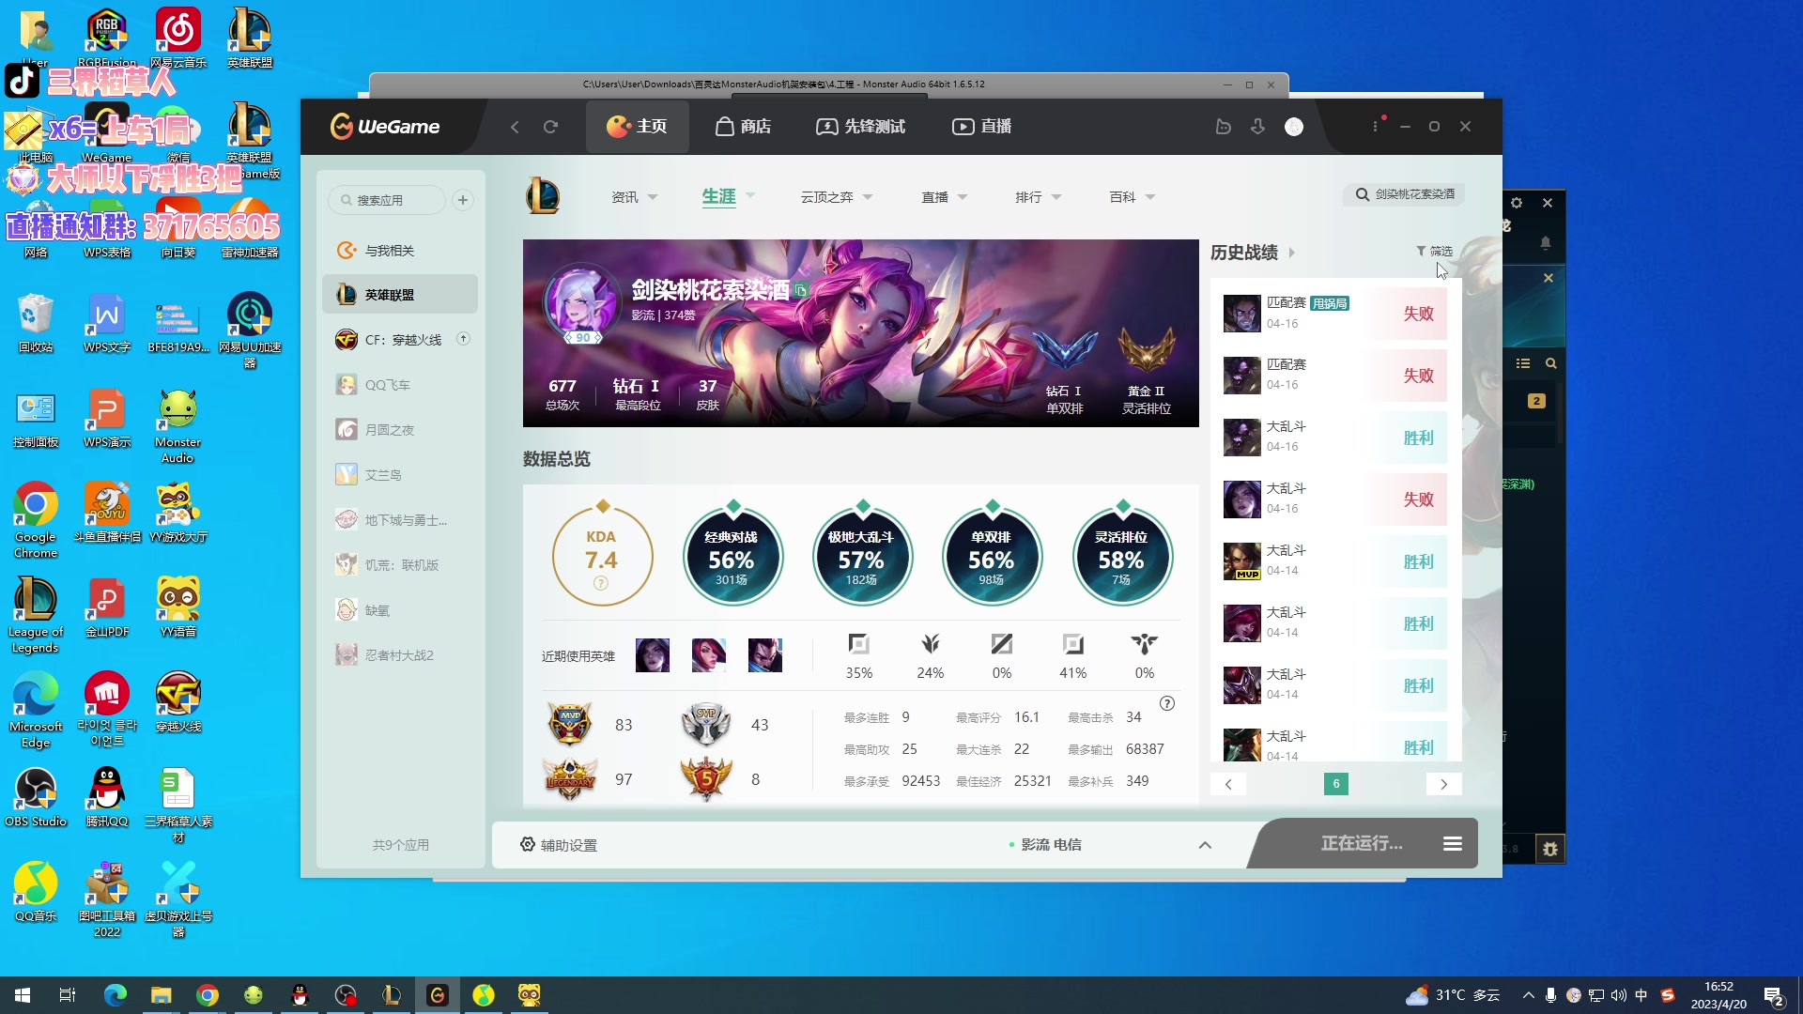Switch to the 主页 tab
Viewport: 1803px width, 1014px height.
[x=638, y=127]
